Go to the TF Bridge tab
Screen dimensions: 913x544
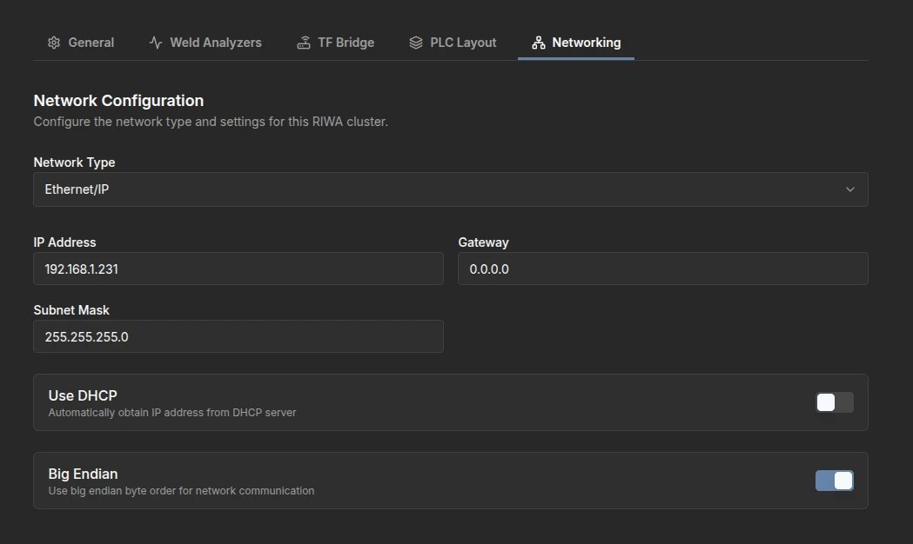335,43
